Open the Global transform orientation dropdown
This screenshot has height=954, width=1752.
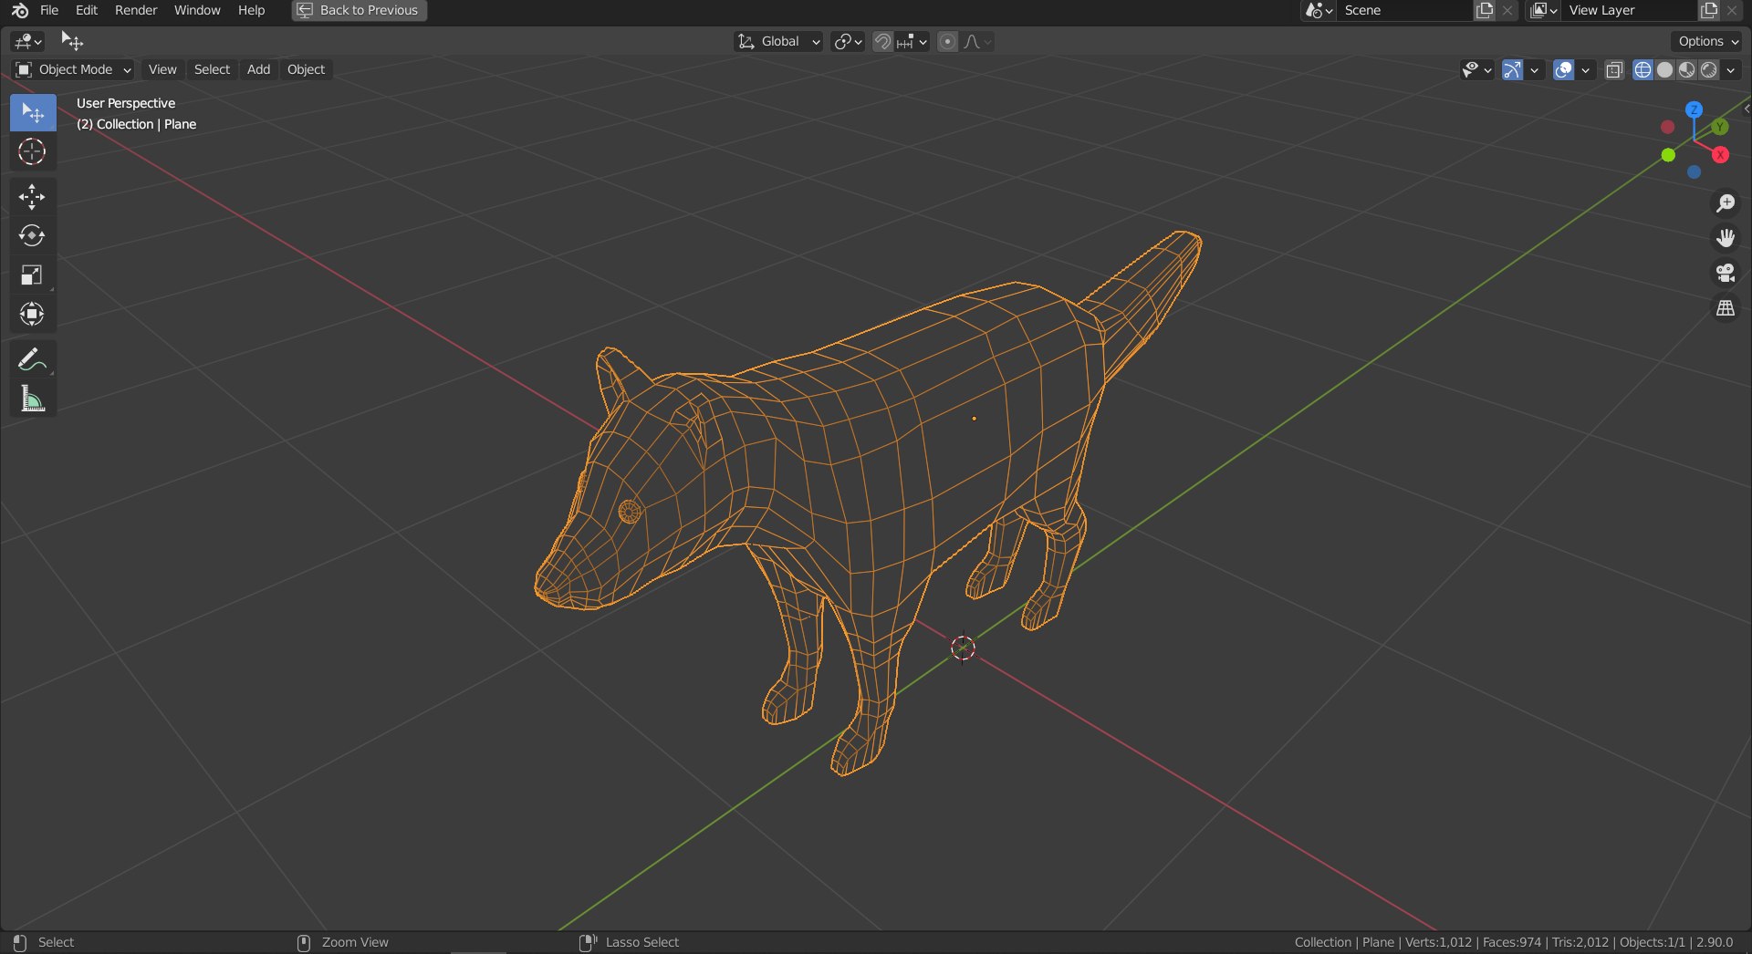pos(778,41)
